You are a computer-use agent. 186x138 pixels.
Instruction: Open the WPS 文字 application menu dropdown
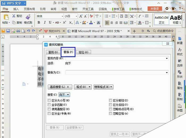[x=25, y=3]
